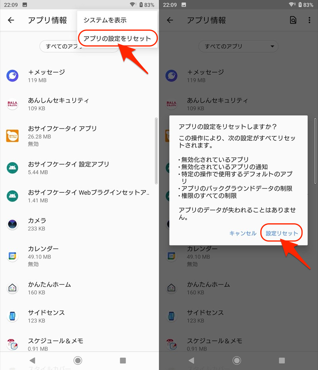Tap the カレンダー icon in the undimmed list
The image size is (318, 370).
[x=12, y=256]
